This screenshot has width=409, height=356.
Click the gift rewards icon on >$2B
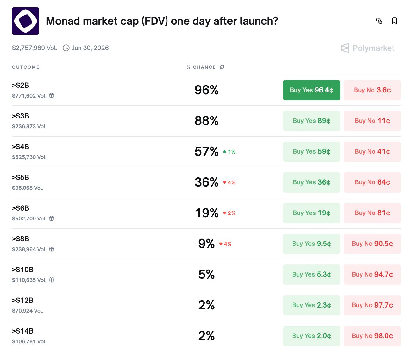click(x=52, y=96)
